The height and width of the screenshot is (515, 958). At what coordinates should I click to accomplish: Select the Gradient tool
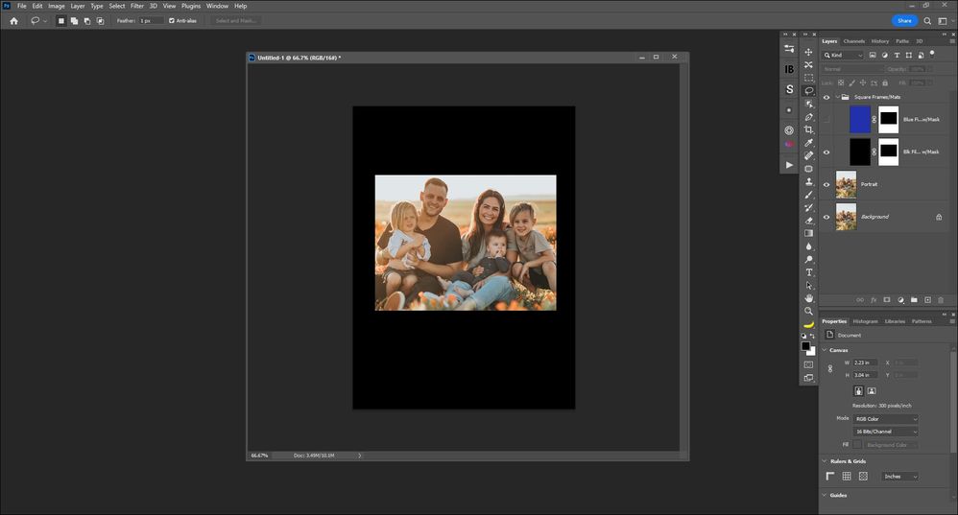[808, 233]
